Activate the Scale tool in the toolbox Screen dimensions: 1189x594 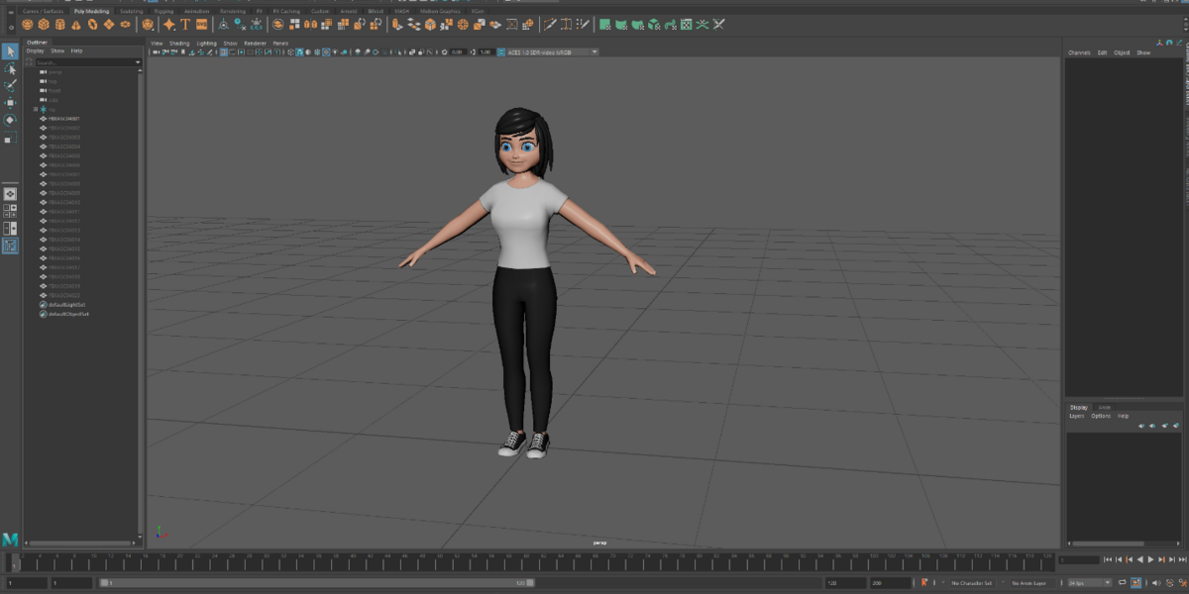click(x=10, y=137)
